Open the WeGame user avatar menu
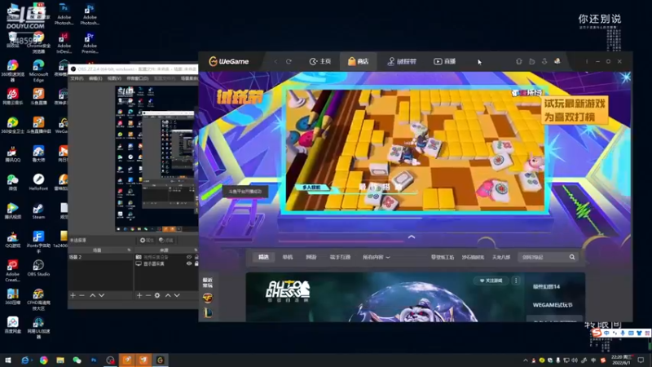Viewport: 652px width, 367px height. 557,61
